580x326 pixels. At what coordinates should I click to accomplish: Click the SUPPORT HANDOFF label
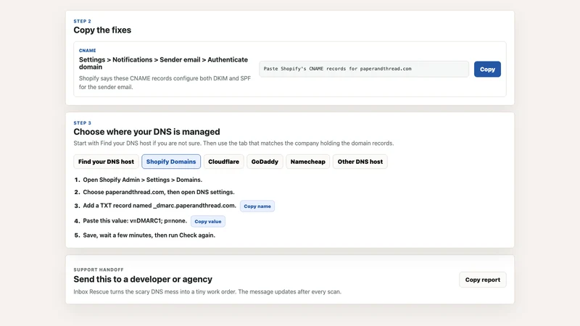[x=99, y=269]
